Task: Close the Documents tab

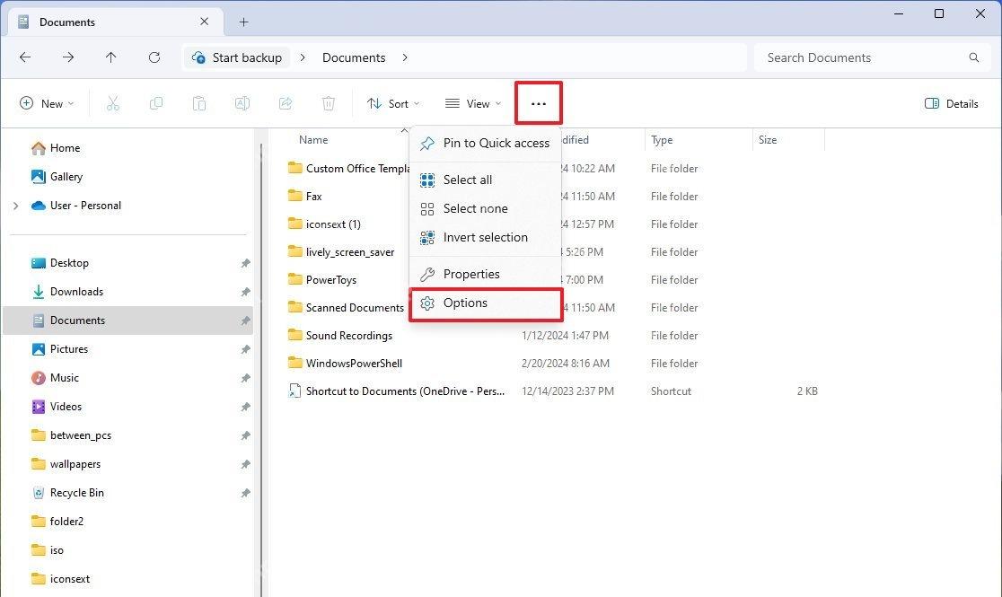Action: (x=204, y=21)
